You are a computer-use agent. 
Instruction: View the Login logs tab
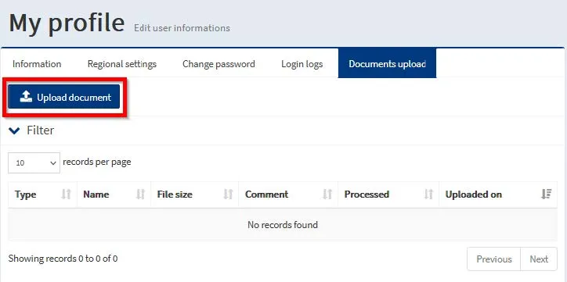(302, 64)
